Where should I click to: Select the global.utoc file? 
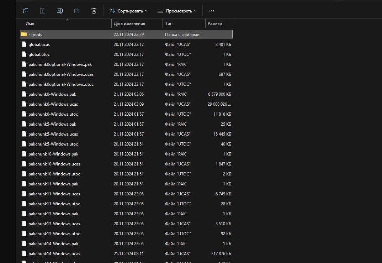click(x=39, y=54)
